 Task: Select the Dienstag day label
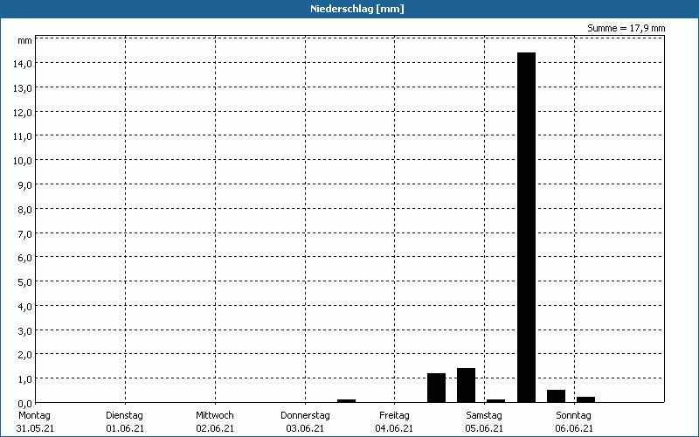[x=124, y=416]
